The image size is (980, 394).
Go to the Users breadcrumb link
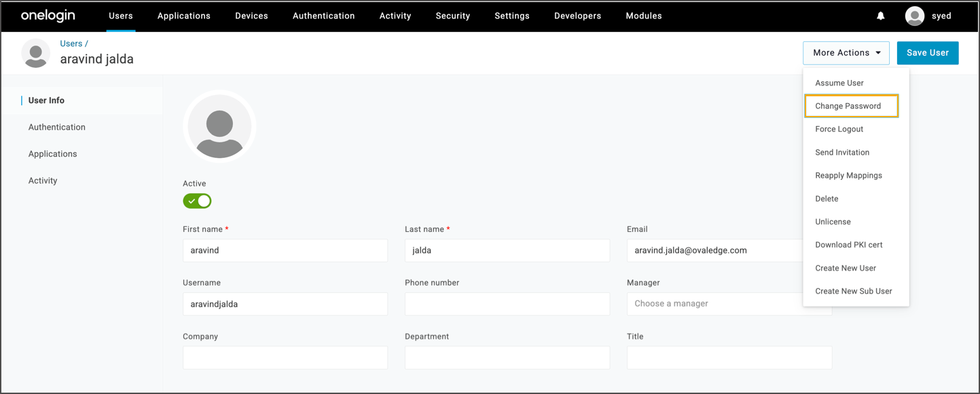pos(71,43)
